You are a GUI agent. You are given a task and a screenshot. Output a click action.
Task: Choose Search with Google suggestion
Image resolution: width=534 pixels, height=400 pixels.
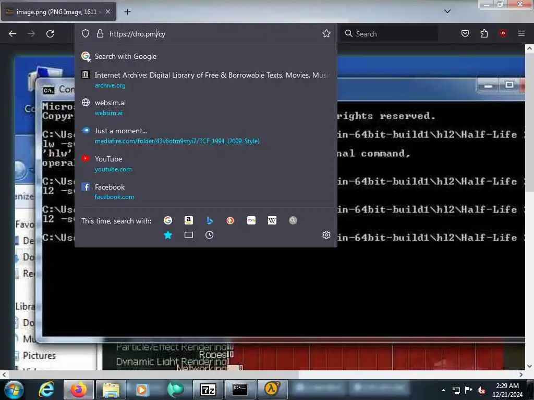pyautogui.click(x=205, y=56)
